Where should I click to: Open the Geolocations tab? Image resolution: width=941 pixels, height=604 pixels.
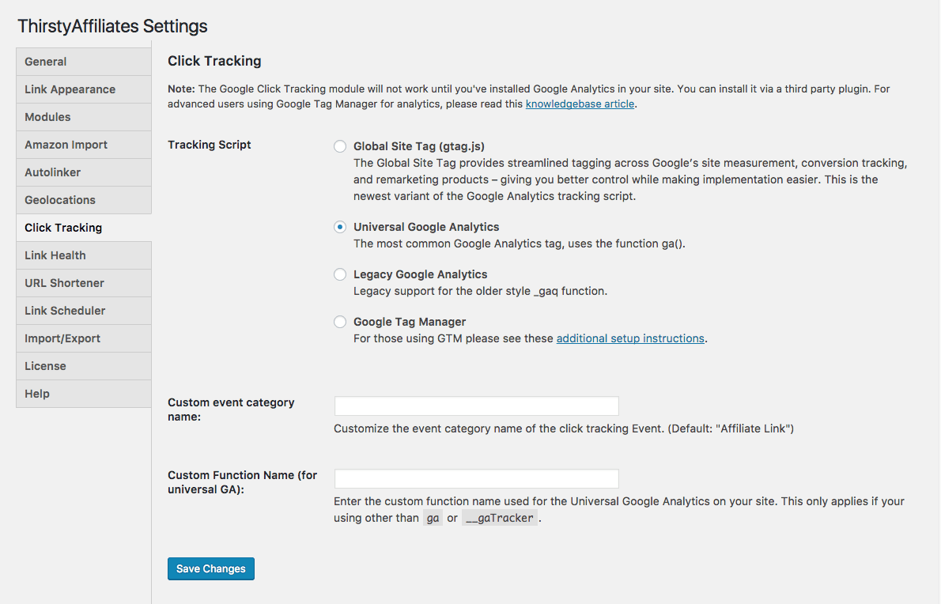click(83, 200)
